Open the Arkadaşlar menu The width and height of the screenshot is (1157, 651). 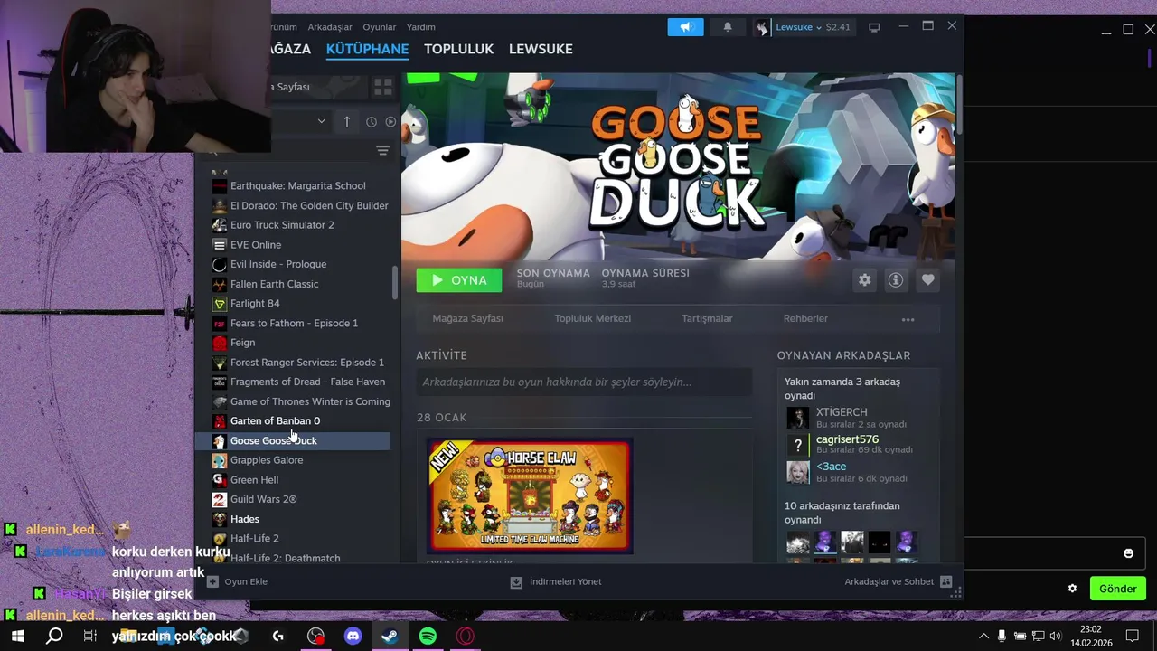point(329,27)
